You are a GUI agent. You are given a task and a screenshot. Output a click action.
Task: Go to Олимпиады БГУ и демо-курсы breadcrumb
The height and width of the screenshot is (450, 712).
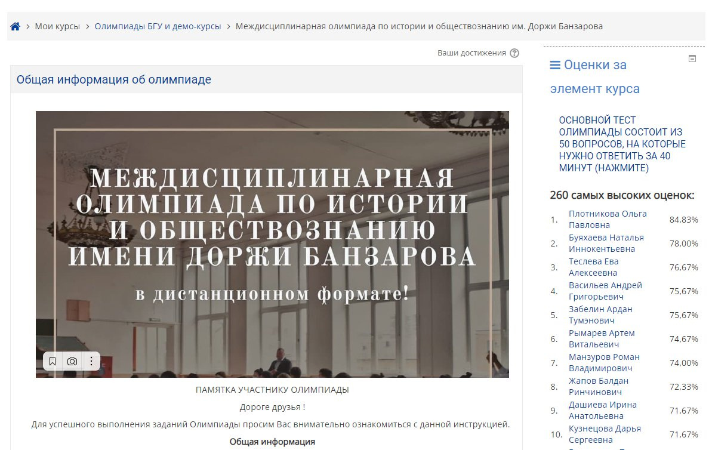click(x=158, y=26)
